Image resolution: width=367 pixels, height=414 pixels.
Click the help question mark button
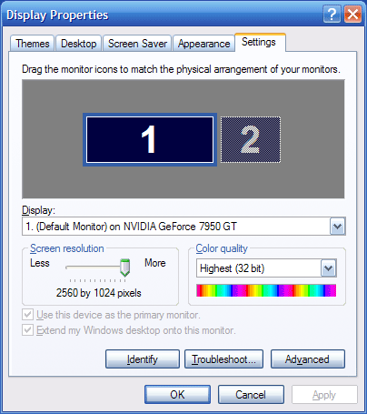(x=332, y=14)
